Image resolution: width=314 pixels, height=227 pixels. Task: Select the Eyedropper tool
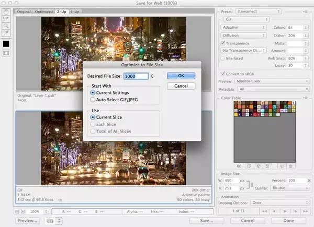pos(5,32)
